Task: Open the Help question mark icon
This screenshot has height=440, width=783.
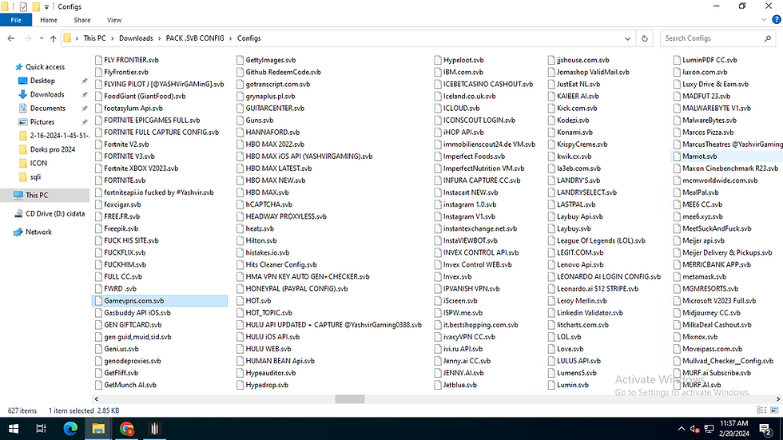Action: coord(777,20)
